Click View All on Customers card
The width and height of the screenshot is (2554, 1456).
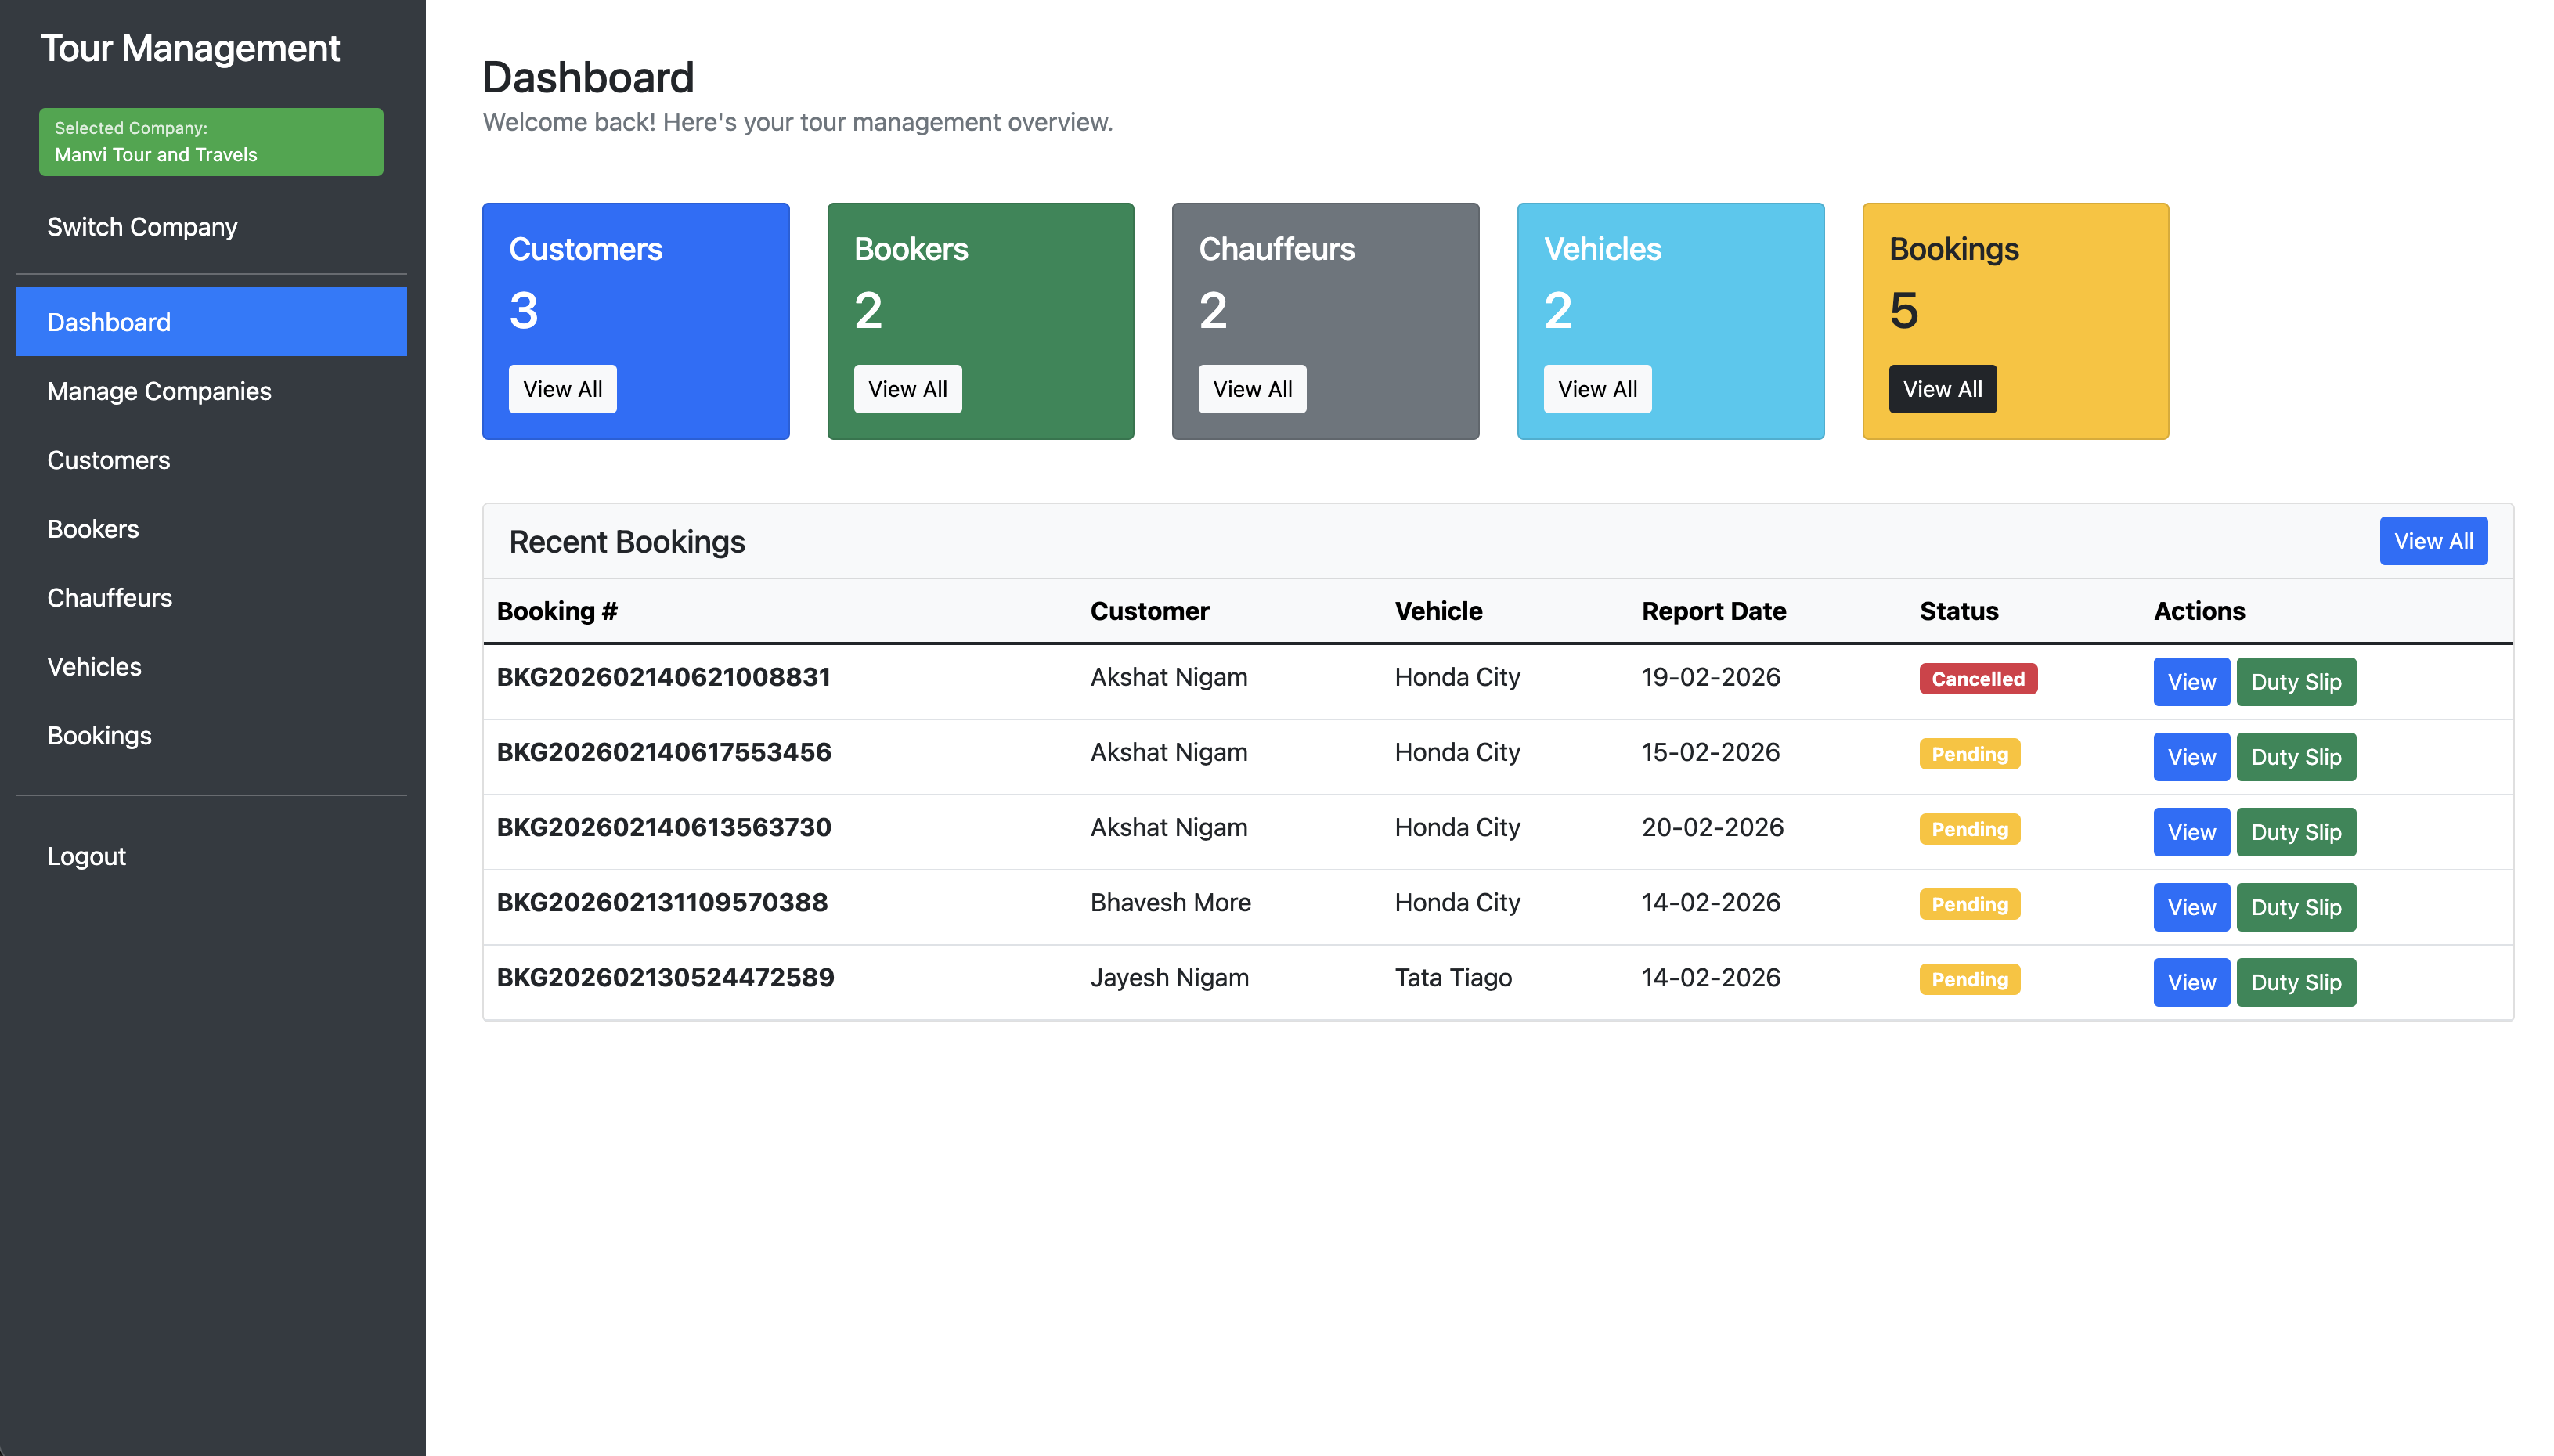tap(562, 389)
